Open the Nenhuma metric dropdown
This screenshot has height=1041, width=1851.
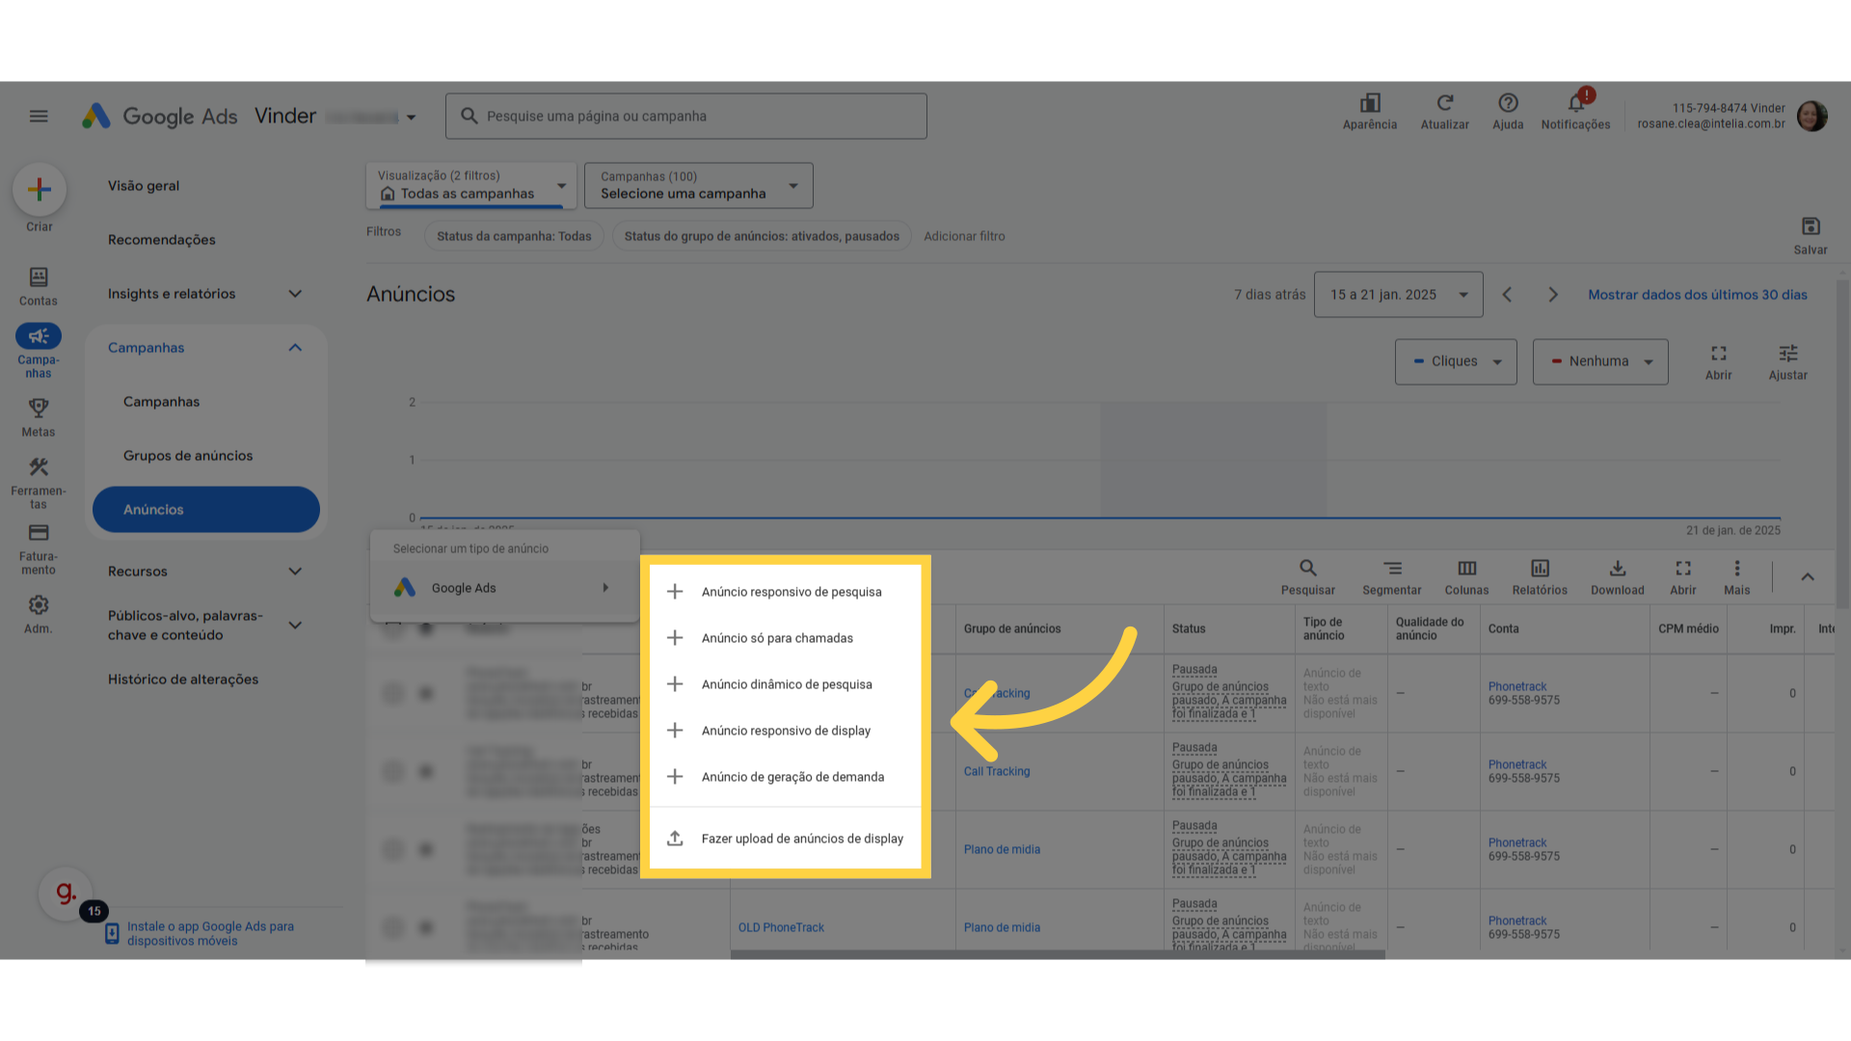pos(1600,361)
